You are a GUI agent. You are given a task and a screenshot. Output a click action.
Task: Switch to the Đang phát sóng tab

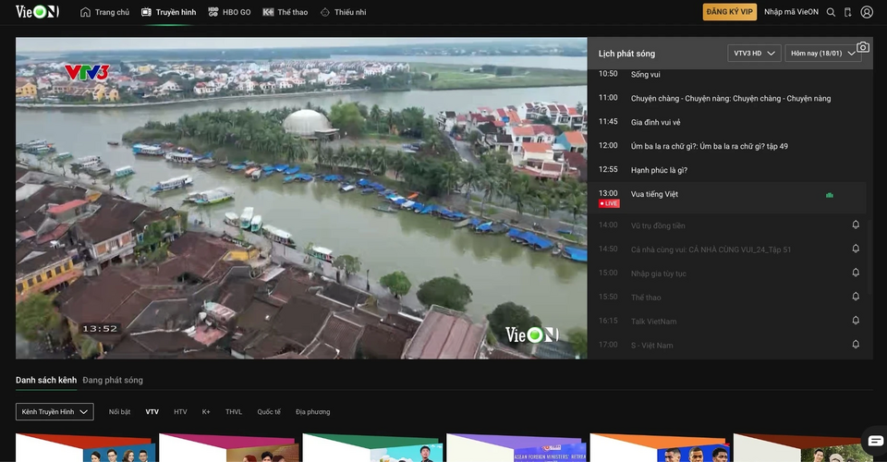113,380
